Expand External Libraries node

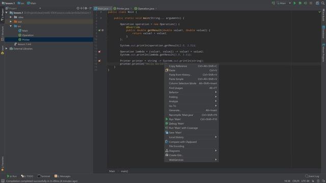coord(7,49)
